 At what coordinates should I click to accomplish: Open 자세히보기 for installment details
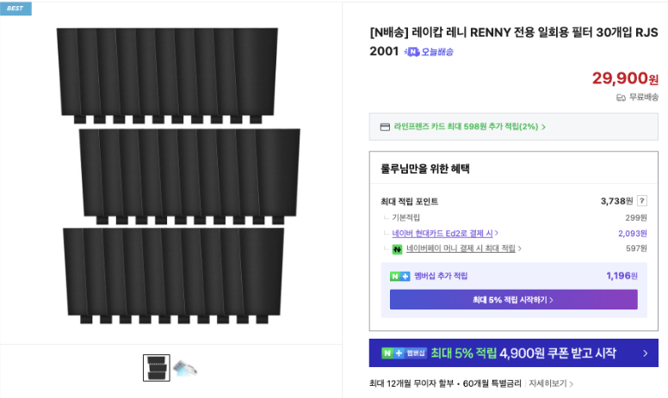point(551,383)
